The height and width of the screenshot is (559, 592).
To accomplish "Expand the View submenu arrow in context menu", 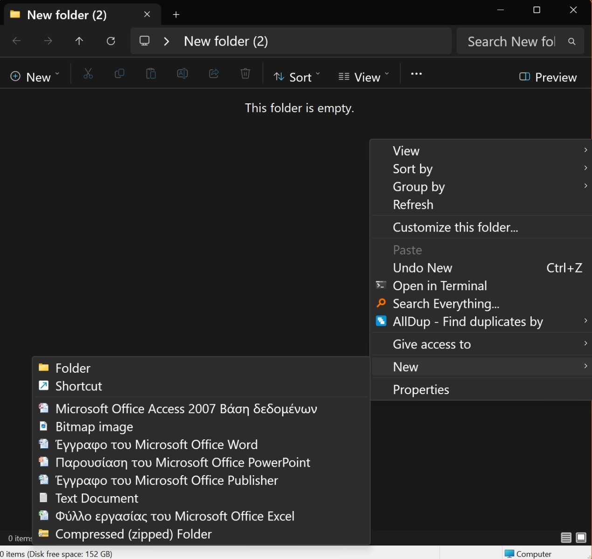I will [585, 150].
